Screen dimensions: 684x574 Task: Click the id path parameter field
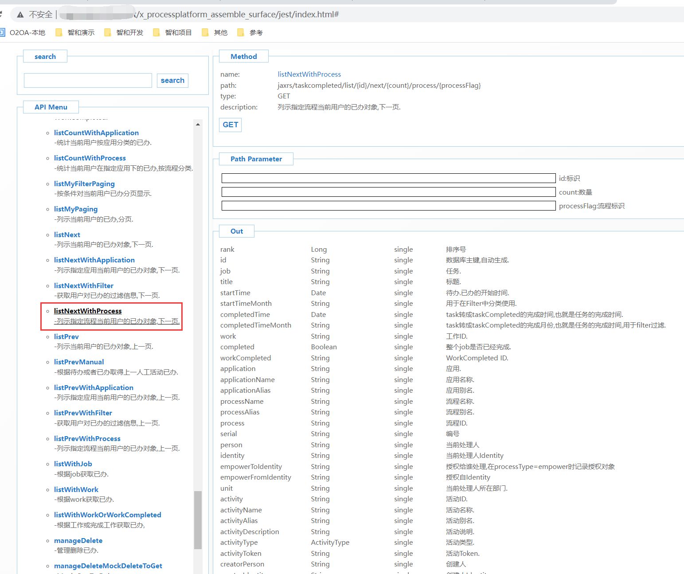click(x=388, y=178)
